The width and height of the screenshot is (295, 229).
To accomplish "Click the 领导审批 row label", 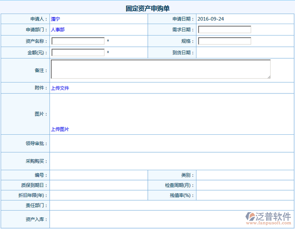I will 36,144.
